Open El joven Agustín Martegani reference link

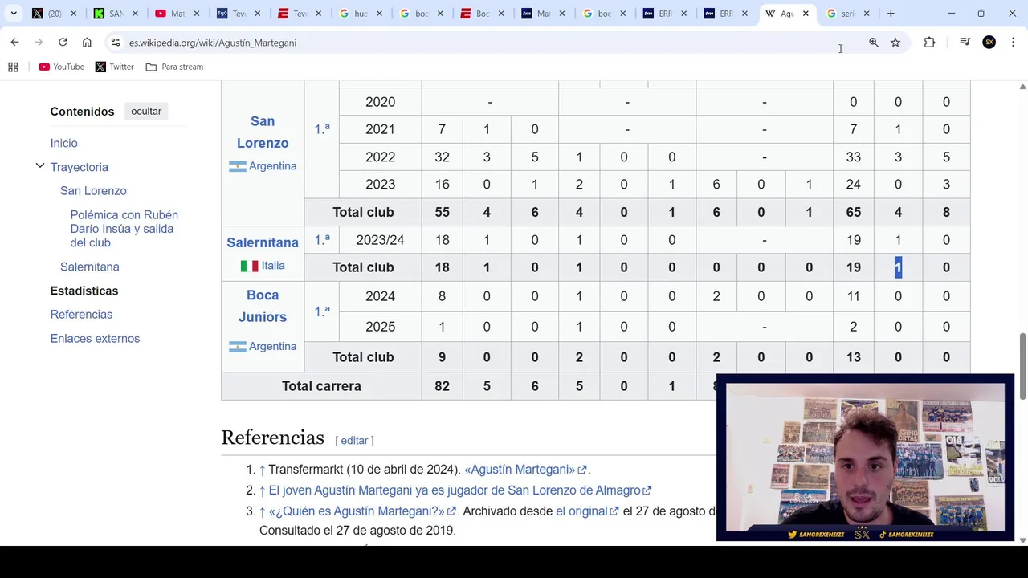[x=459, y=490]
